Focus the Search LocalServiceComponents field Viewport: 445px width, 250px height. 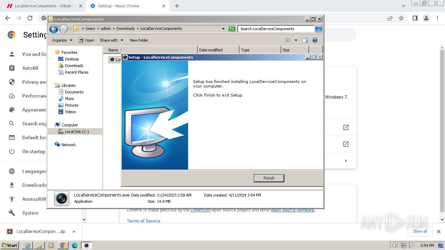pyautogui.click(x=276, y=29)
